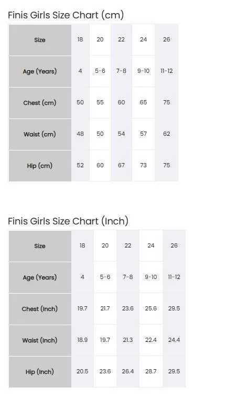Click the Waist (cm) row label

[x=40, y=134]
